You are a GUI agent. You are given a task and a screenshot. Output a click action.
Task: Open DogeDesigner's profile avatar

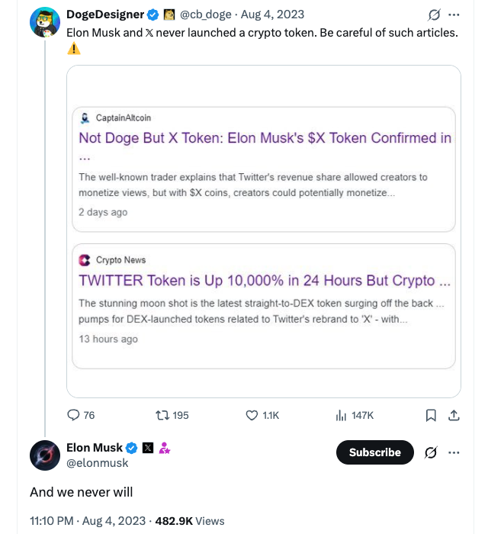[x=45, y=21]
